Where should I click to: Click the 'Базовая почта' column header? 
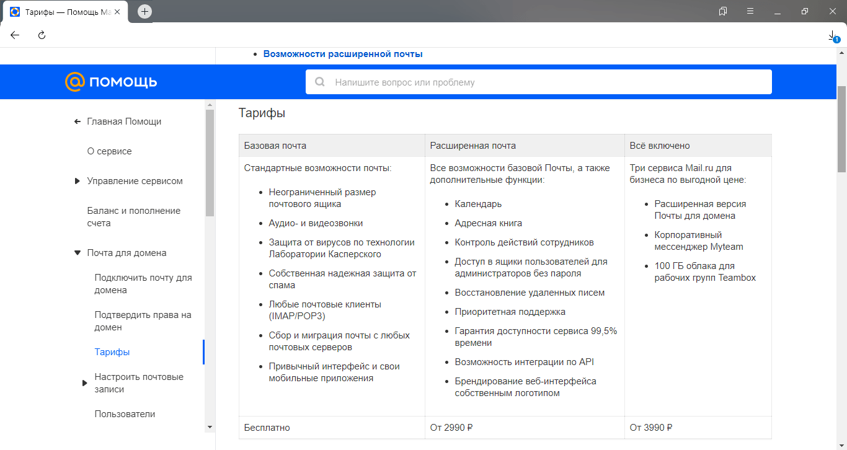(x=332, y=146)
